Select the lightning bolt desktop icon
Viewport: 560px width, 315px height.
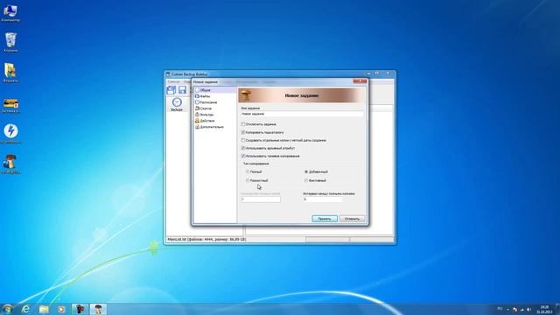click(10, 133)
